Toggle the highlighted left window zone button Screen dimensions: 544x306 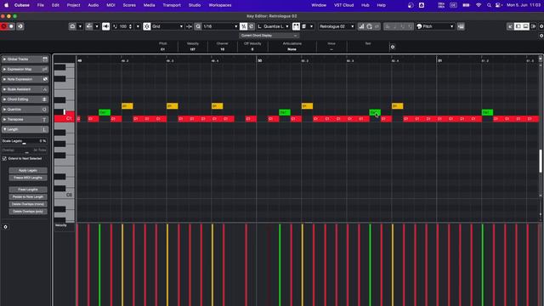click(x=518, y=26)
